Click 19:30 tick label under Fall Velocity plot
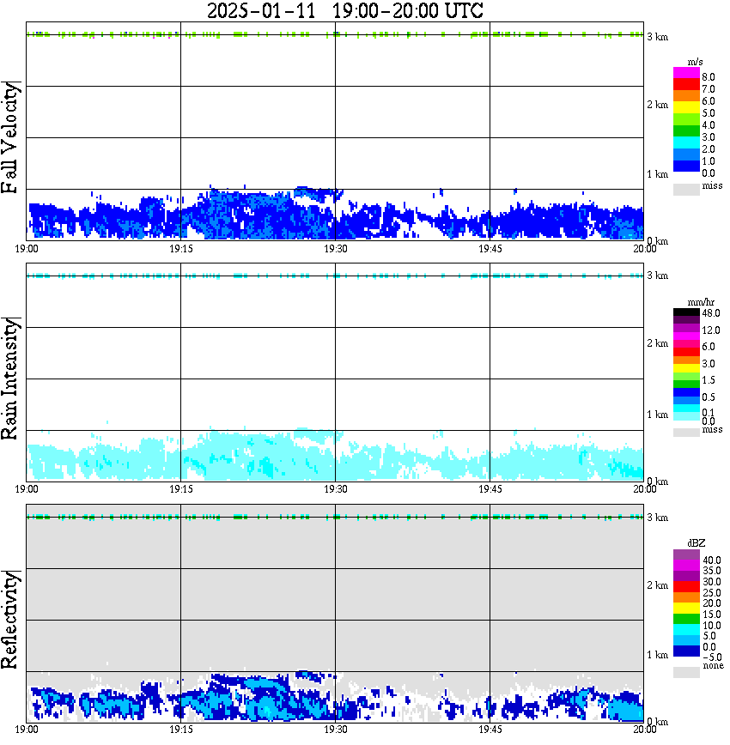This screenshot has height=745, width=730. (336, 249)
